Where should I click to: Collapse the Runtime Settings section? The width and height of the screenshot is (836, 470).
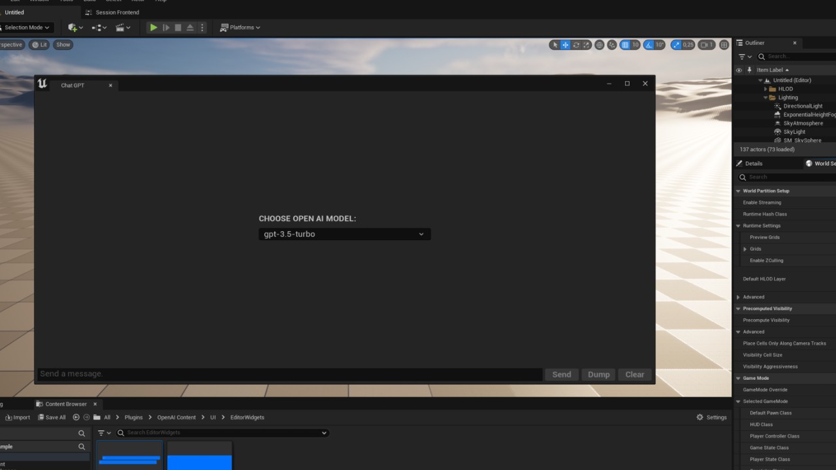(x=739, y=226)
